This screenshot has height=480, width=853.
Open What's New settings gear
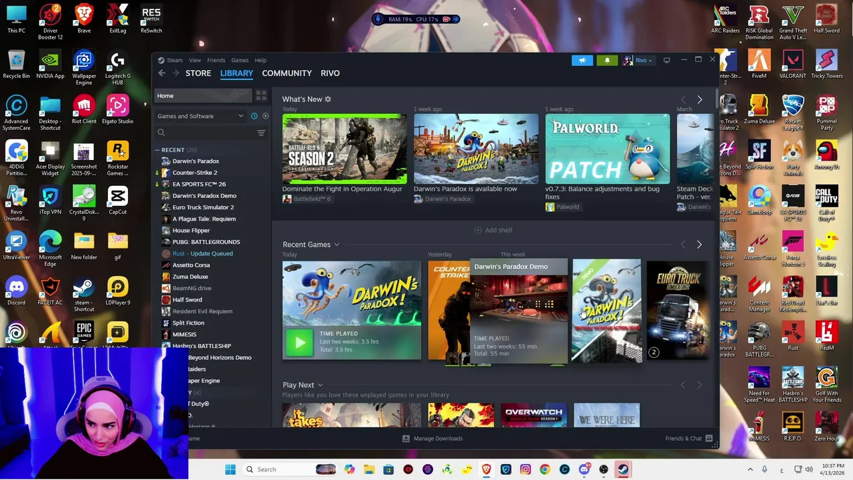[328, 99]
